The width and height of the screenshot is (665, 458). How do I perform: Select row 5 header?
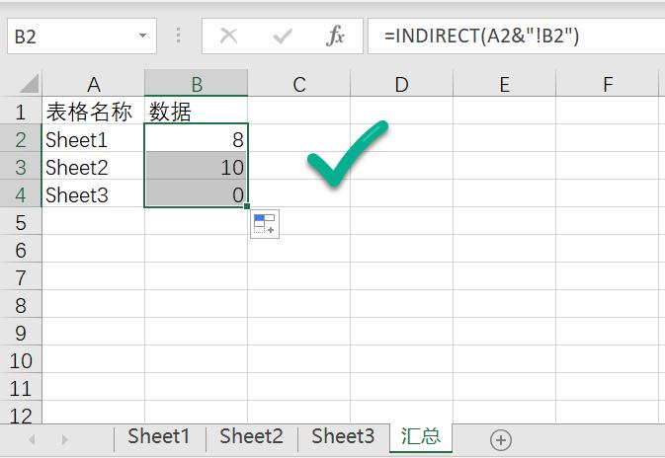coord(21,222)
